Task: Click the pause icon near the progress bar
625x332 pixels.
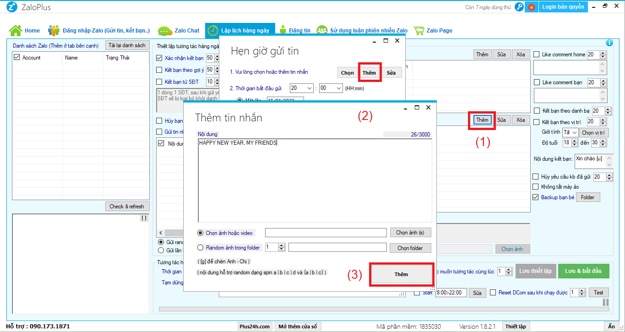Action: point(606,302)
